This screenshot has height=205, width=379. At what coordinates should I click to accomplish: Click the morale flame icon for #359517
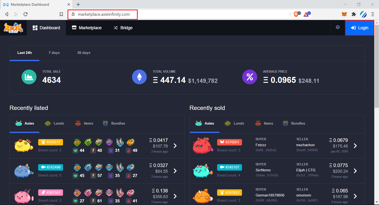[128, 150]
